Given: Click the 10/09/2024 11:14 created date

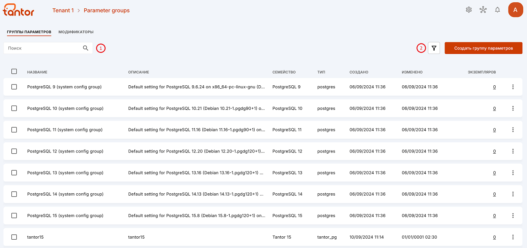Looking at the screenshot, I should coord(367,237).
